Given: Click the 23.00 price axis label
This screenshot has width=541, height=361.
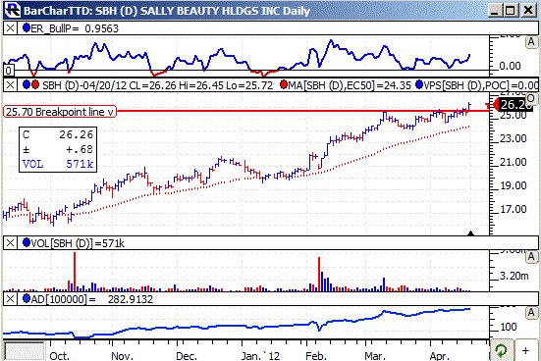Looking at the screenshot, I should 514,138.
